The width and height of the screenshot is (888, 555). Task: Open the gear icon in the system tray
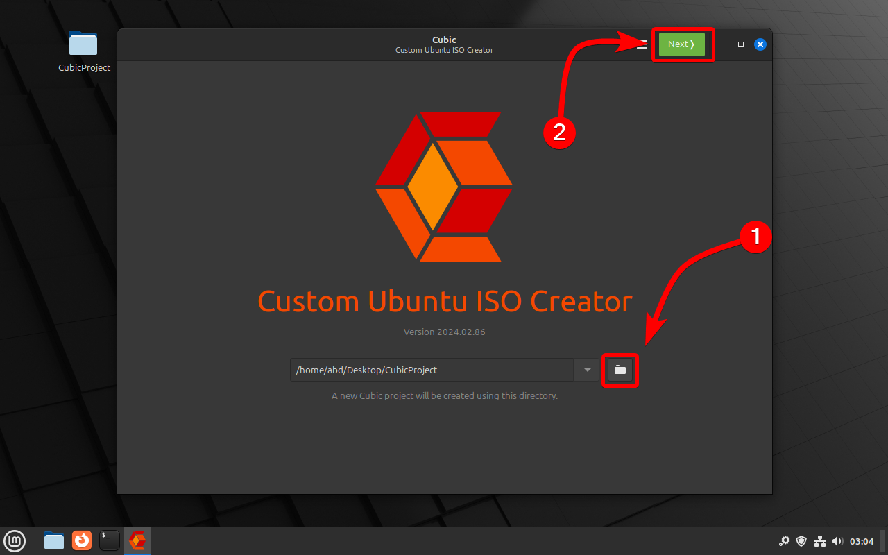[785, 541]
